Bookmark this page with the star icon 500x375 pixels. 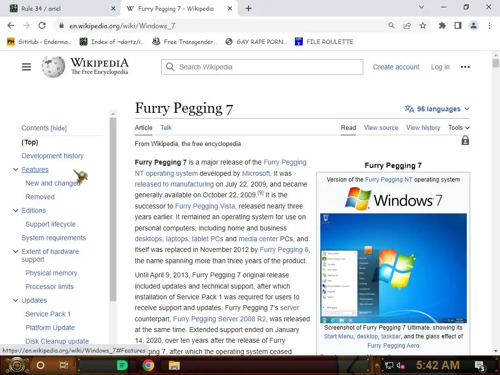[423, 25]
